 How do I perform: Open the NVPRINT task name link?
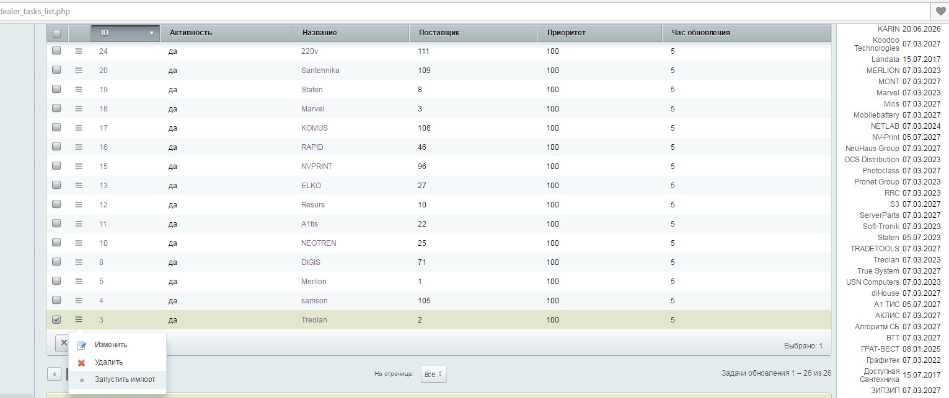pos(314,167)
